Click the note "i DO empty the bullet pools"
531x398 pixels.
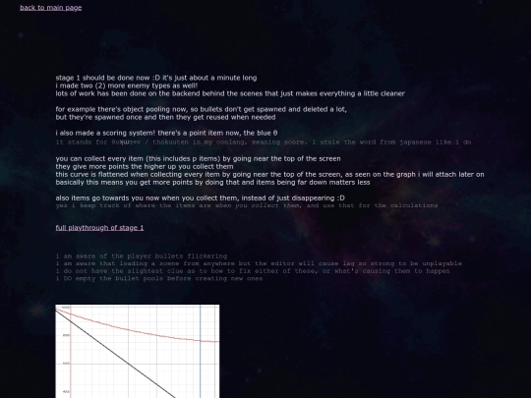(x=159, y=278)
